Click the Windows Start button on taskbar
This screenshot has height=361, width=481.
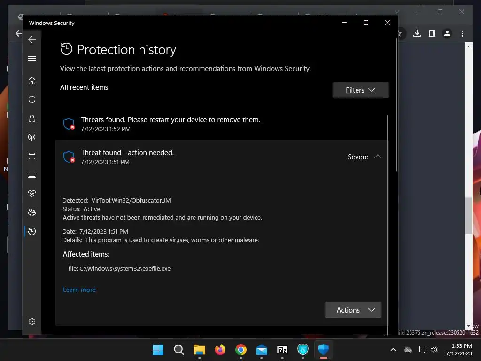point(158,350)
